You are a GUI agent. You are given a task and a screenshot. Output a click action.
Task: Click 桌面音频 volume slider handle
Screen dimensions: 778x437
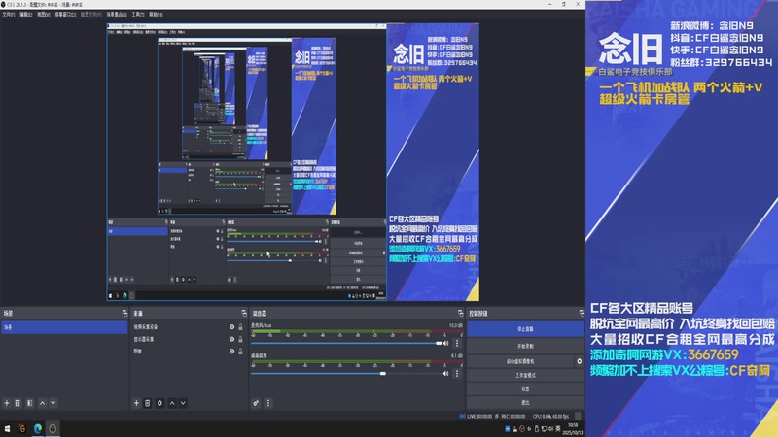(x=382, y=374)
